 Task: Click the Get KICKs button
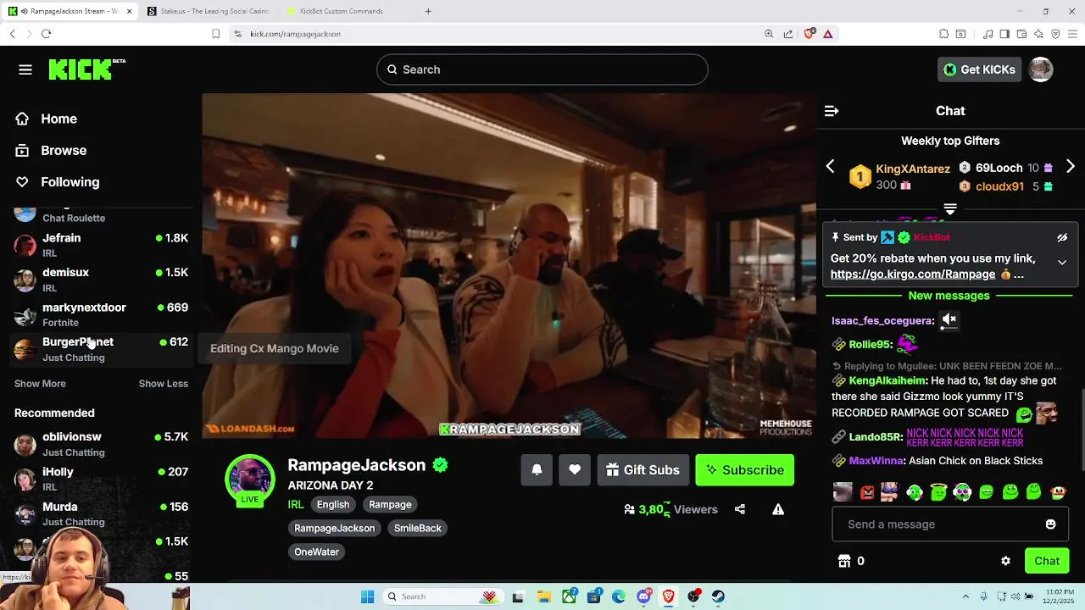pyautogui.click(x=979, y=69)
